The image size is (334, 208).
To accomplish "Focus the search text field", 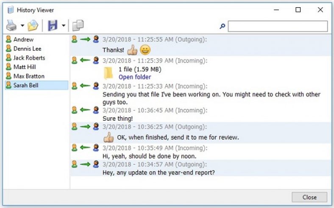I will pos(278,26).
